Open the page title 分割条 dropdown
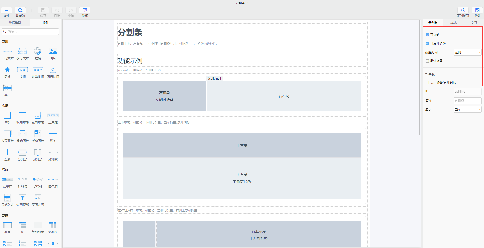Viewport: 484px width, 248px height. pos(242,3)
